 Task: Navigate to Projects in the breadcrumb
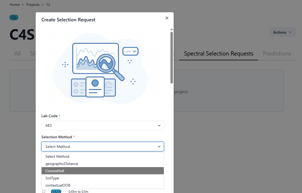33,5
